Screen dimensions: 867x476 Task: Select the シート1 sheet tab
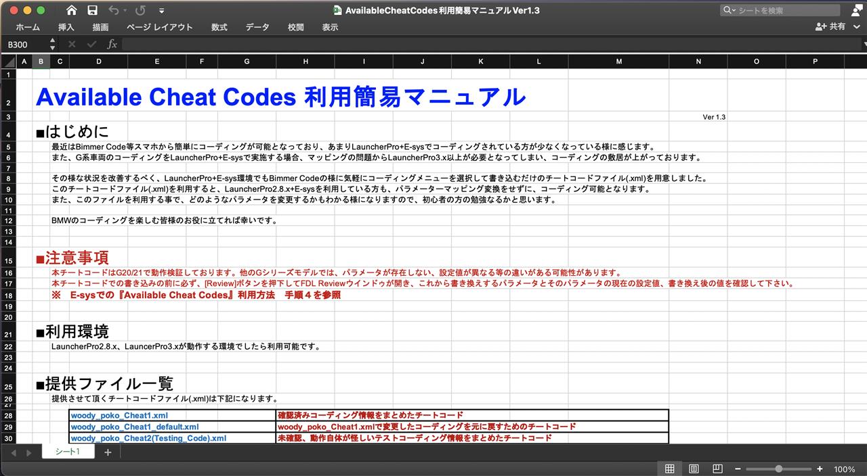pos(68,452)
